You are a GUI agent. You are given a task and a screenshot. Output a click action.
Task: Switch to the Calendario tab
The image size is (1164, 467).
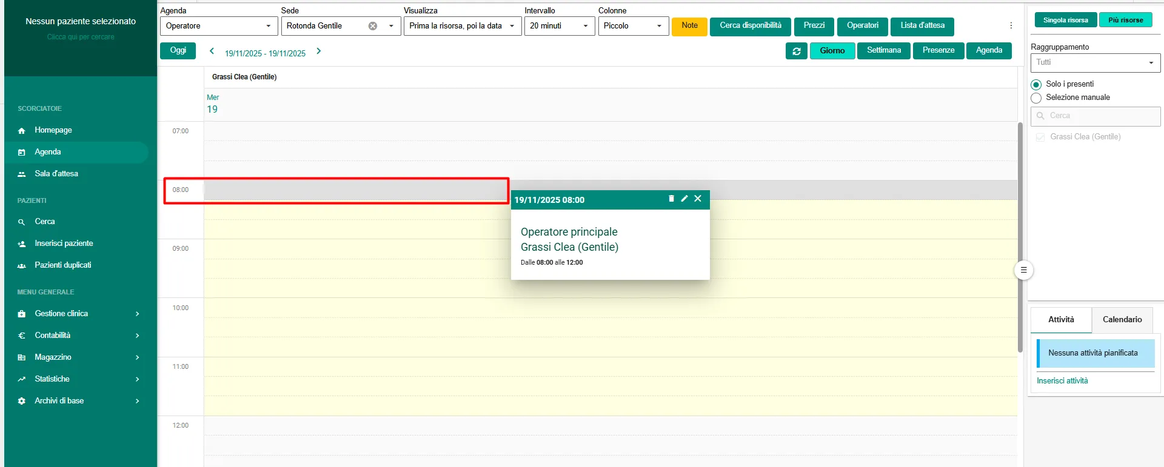(1122, 320)
